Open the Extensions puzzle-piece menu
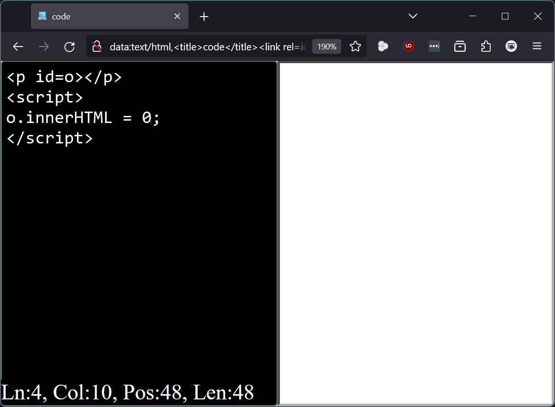Screen dimensions: 555x407 click(485, 46)
